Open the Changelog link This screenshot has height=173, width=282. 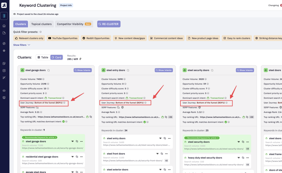(x=273, y=5)
